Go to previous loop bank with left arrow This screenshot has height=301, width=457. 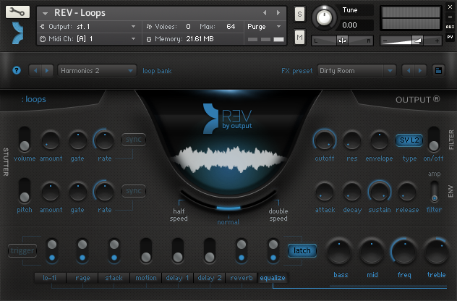35,71
